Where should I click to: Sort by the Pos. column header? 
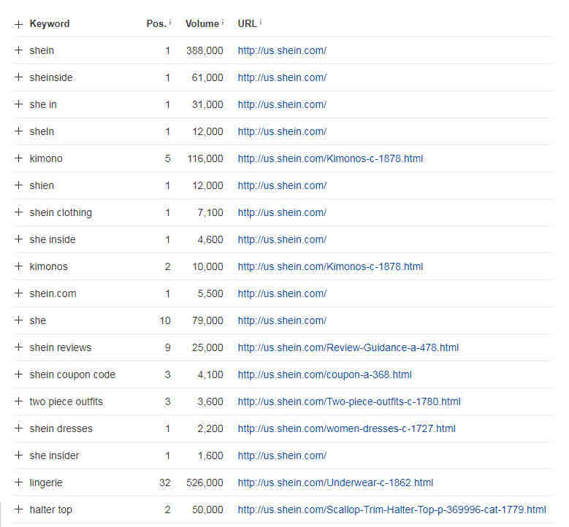point(156,23)
